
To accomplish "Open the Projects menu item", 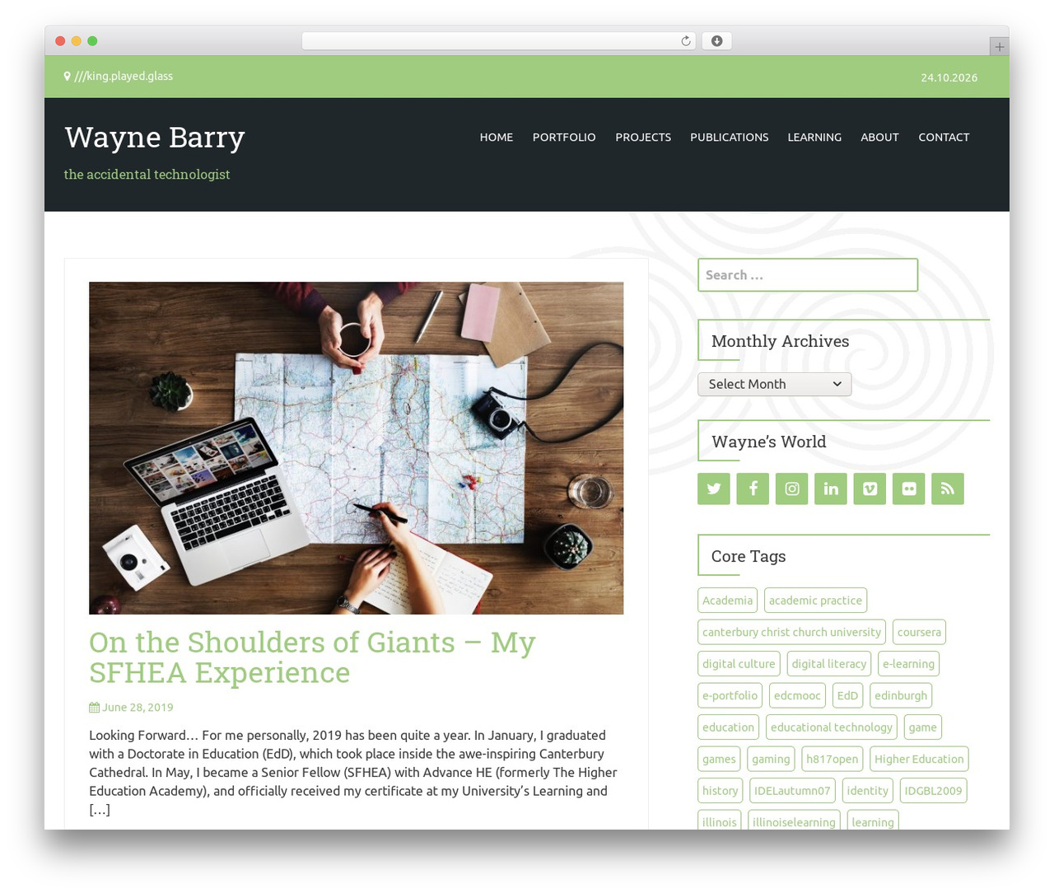I will [x=643, y=137].
